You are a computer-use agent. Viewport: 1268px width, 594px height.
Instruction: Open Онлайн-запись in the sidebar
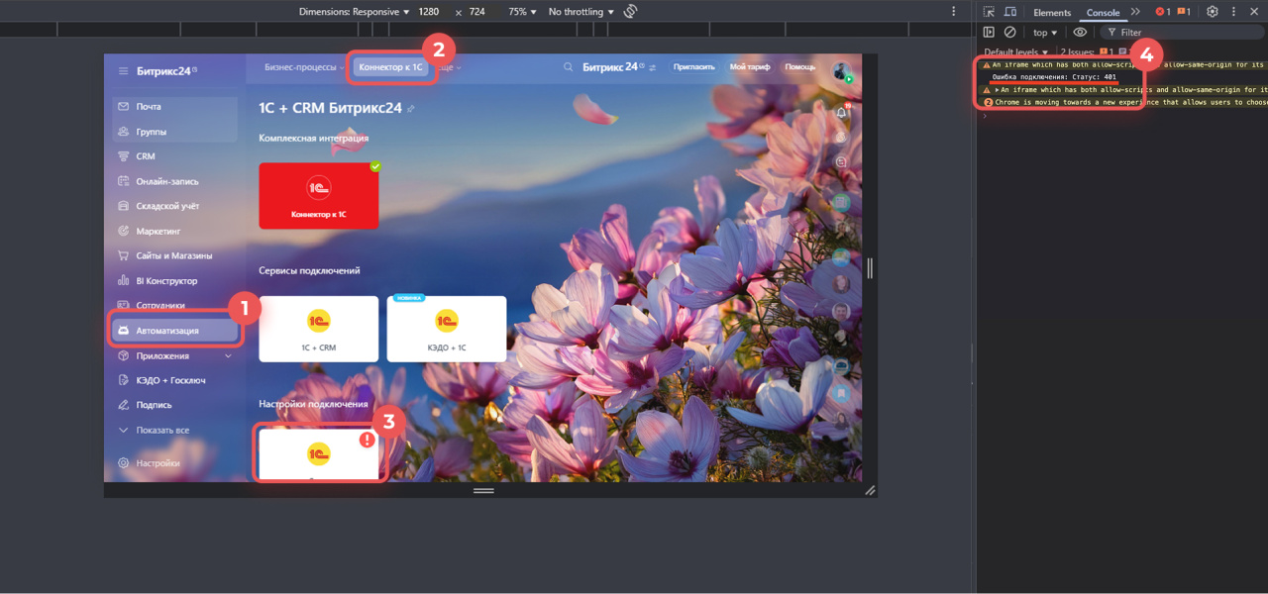[x=174, y=181]
